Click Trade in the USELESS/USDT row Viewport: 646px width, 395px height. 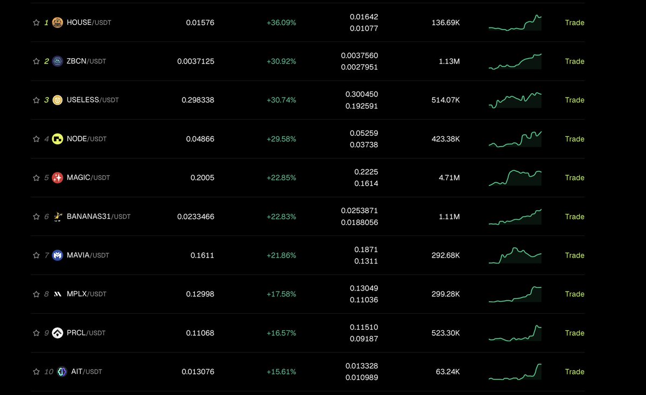574,100
